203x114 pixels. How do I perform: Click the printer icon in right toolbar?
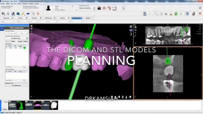coord(166,14)
